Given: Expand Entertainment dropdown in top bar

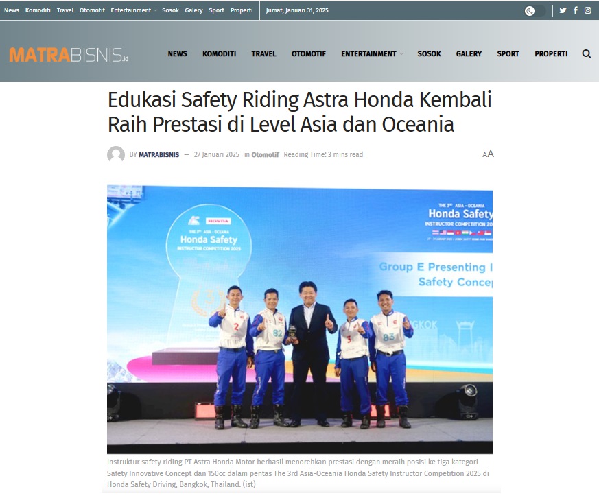Looking at the screenshot, I should (134, 10).
